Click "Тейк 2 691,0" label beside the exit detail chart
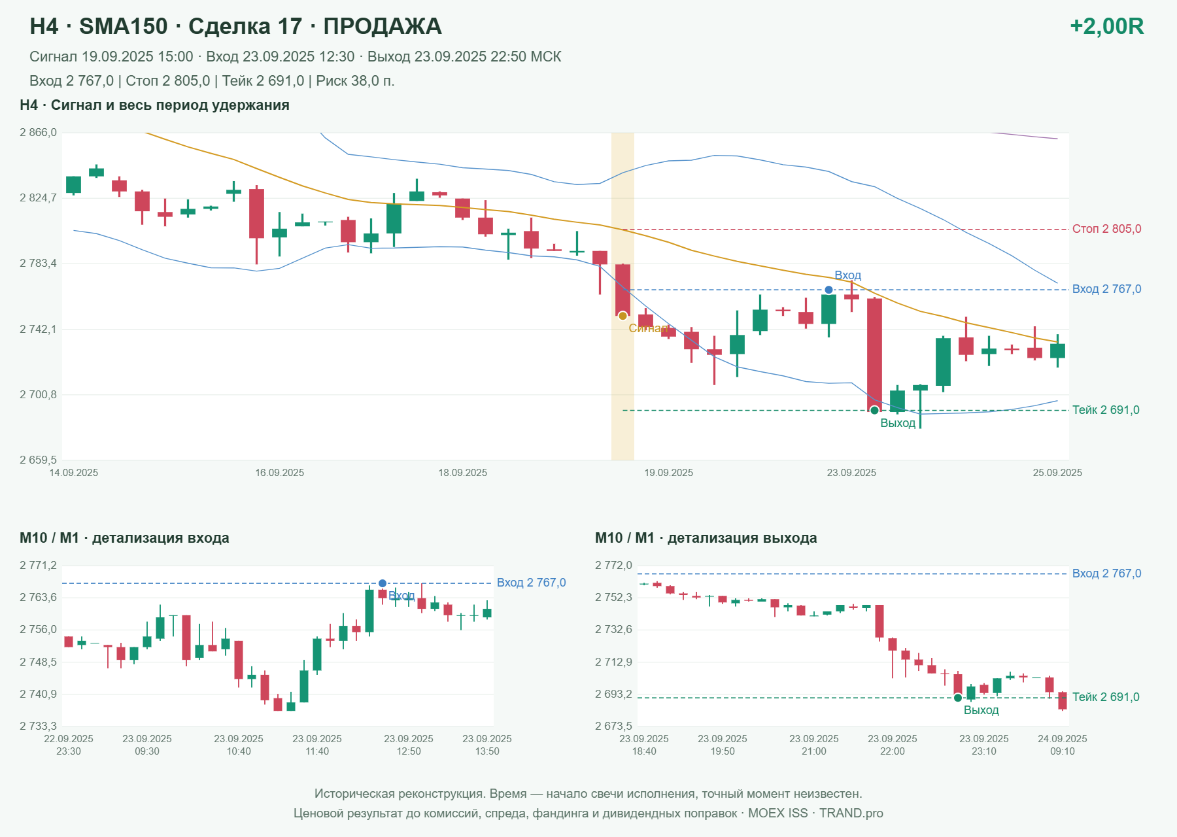The width and height of the screenshot is (1177, 837). (1106, 697)
